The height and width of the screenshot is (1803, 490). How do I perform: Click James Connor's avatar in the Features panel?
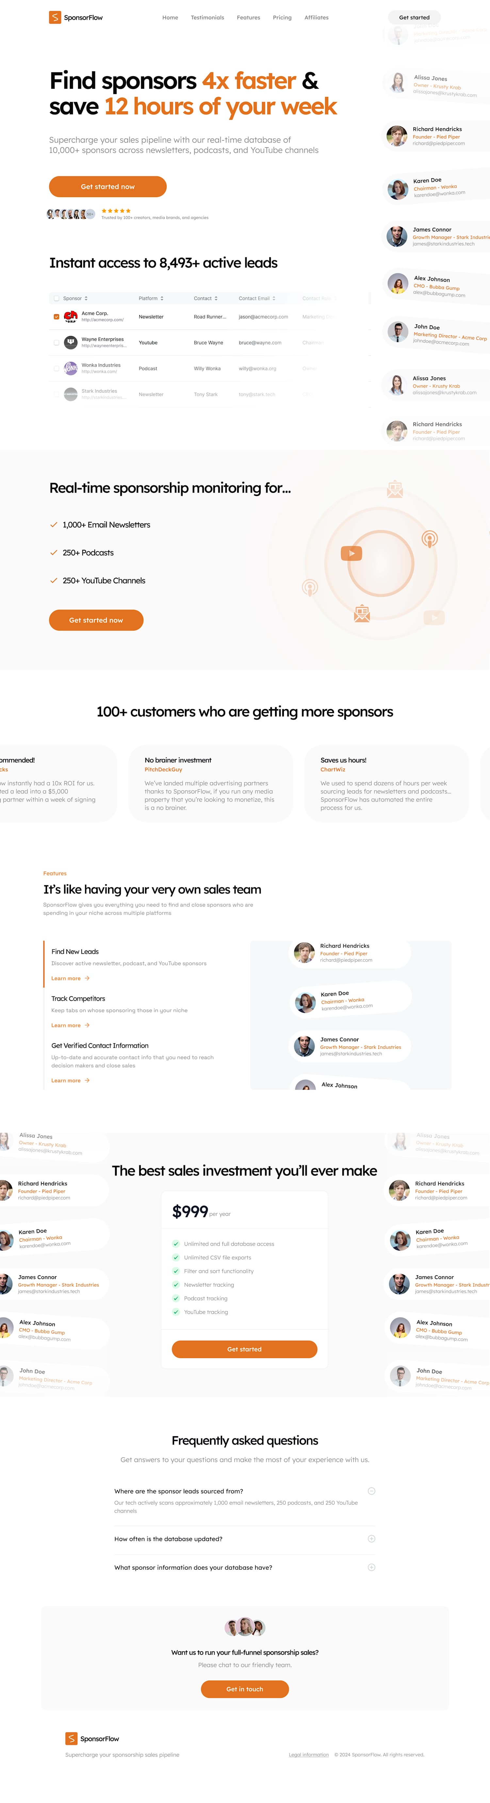pos(304,1046)
